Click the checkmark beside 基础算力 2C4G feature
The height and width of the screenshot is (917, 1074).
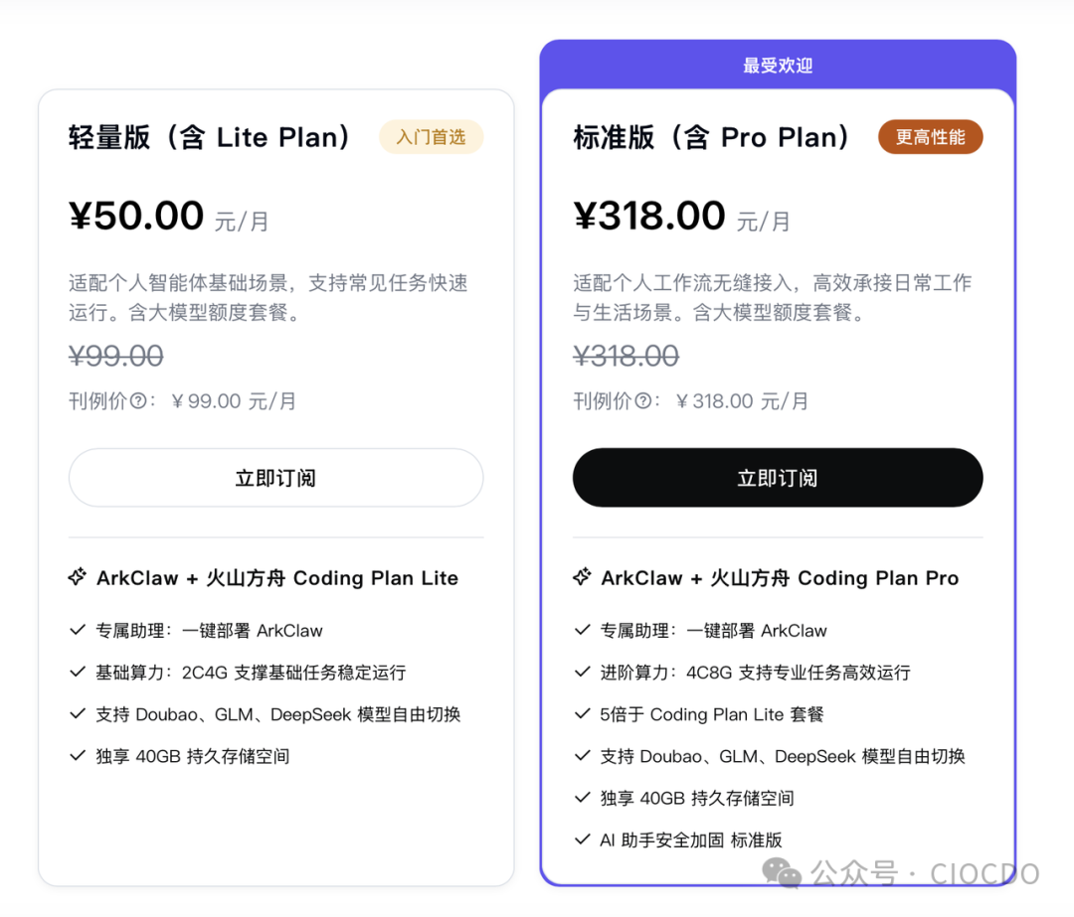point(78,673)
